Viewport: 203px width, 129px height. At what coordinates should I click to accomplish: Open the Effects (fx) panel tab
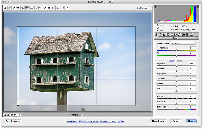tap(179, 35)
